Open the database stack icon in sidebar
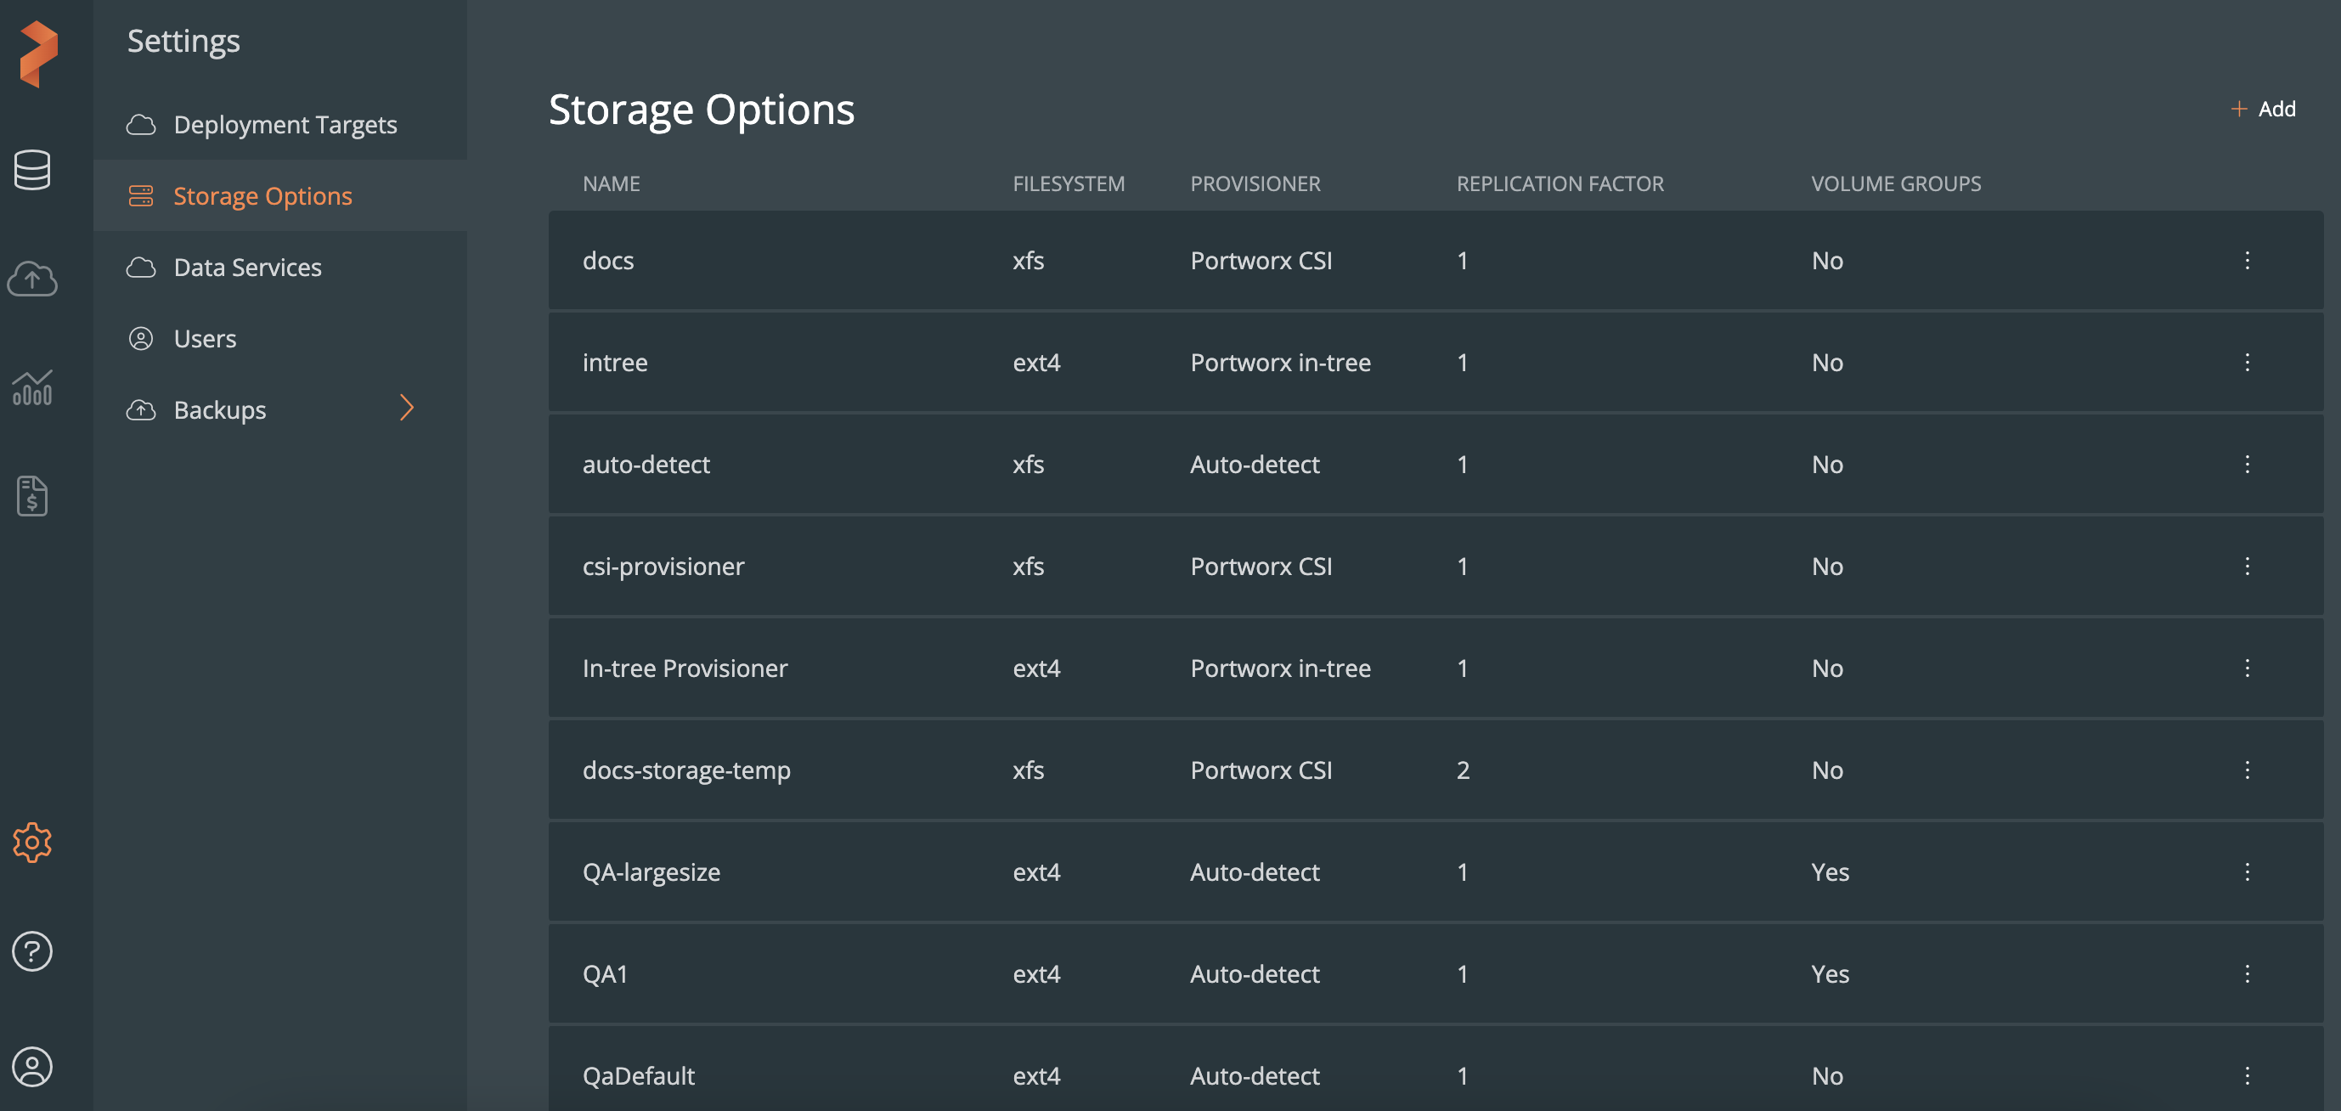Viewport: 2341px width, 1111px height. pyautogui.click(x=33, y=171)
